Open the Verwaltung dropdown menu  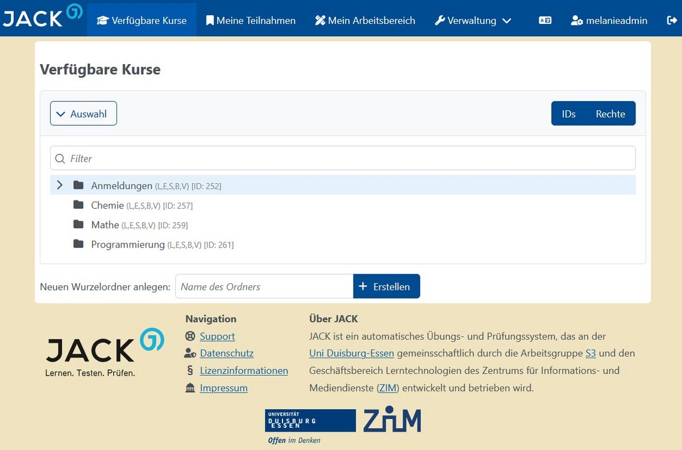click(473, 20)
